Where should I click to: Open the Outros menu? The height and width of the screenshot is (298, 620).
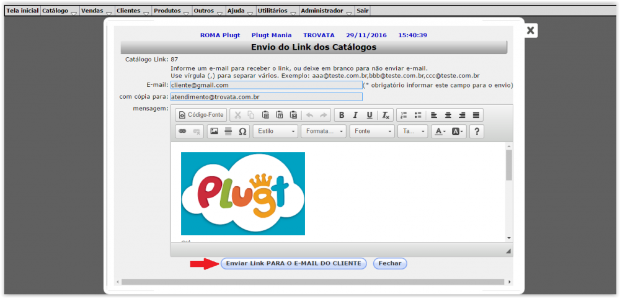pyautogui.click(x=209, y=11)
